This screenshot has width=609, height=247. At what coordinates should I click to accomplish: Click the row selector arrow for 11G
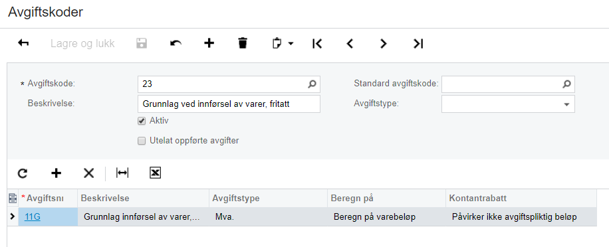[13, 216]
